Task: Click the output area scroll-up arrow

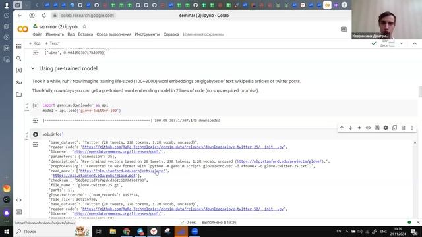Action: 415,143
